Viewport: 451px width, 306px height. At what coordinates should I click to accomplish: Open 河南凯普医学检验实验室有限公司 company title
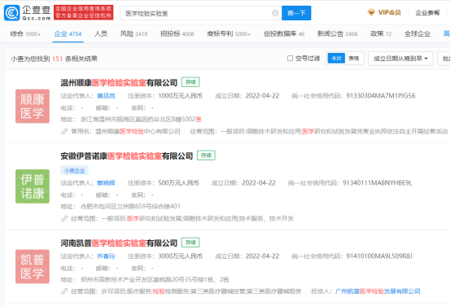coord(119,243)
